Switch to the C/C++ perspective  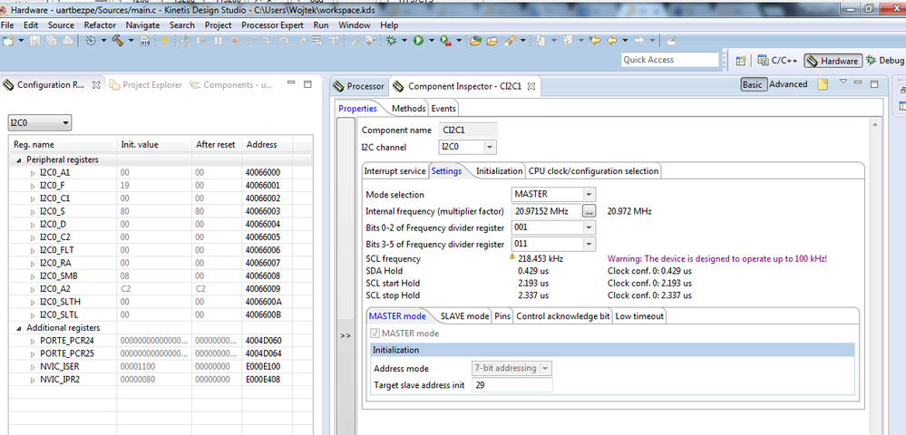[778, 60]
